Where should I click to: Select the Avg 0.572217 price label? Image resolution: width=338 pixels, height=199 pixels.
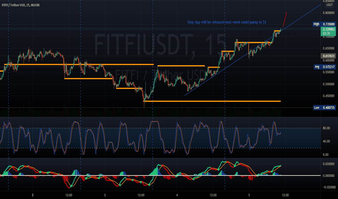(325, 67)
